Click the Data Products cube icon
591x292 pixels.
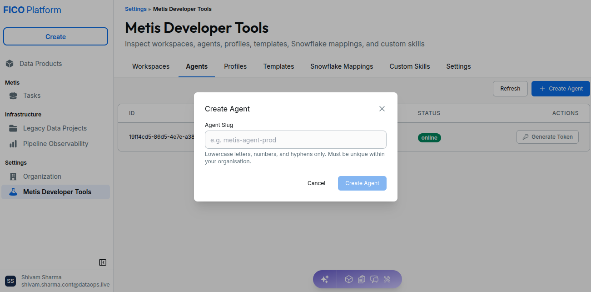(10, 64)
